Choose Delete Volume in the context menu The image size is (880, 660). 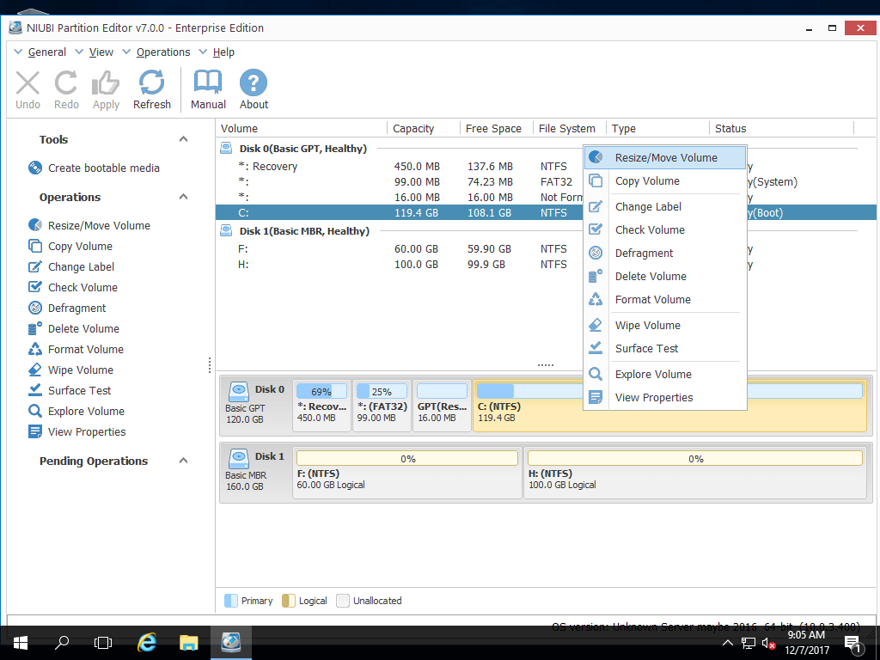pos(665,276)
